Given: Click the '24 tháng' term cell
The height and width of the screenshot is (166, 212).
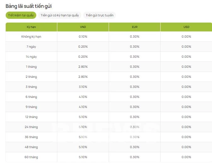Looking at the screenshot, I should 31,127.
